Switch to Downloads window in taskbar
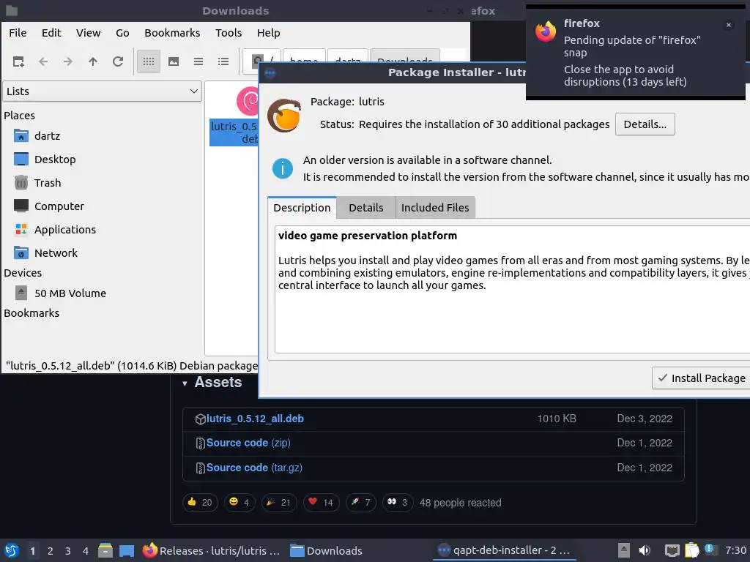This screenshot has height=562, width=750. [x=326, y=550]
